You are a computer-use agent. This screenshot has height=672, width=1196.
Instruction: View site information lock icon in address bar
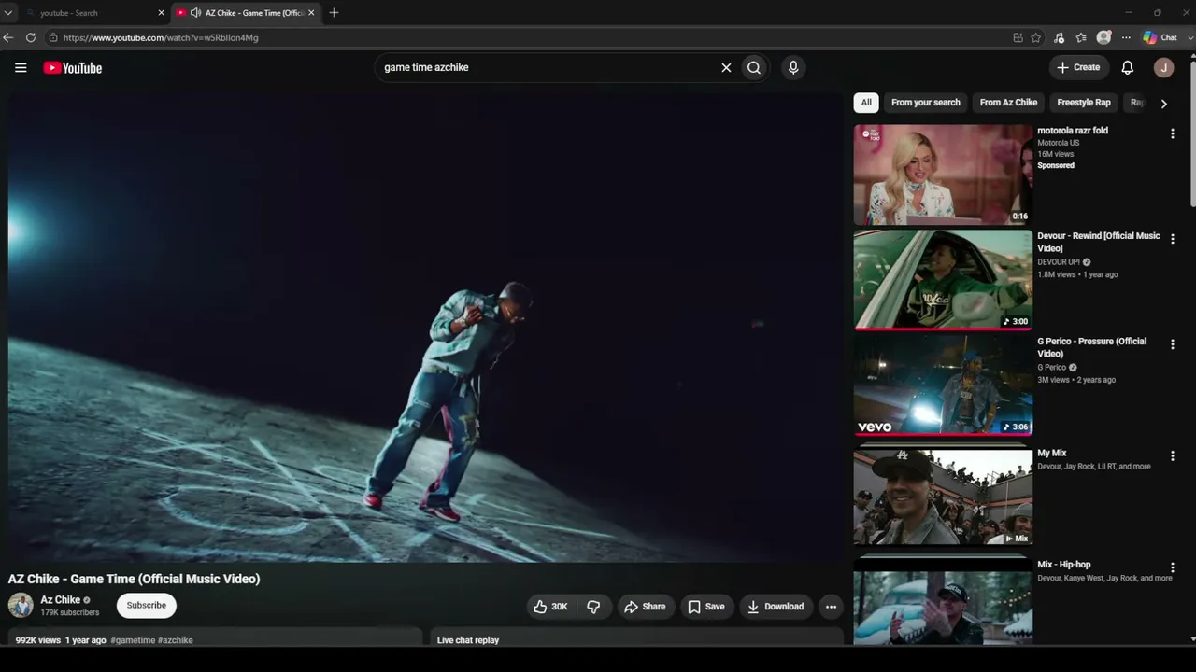(x=54, y=37)
